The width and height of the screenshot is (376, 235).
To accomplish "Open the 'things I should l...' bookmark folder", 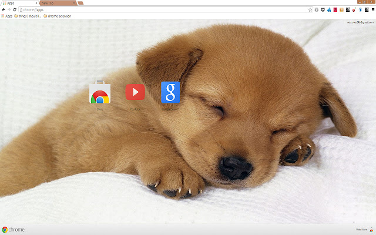I will (x=28, y=16).
